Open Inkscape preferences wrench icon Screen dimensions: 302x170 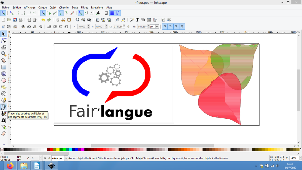click(x=169, y=20)
